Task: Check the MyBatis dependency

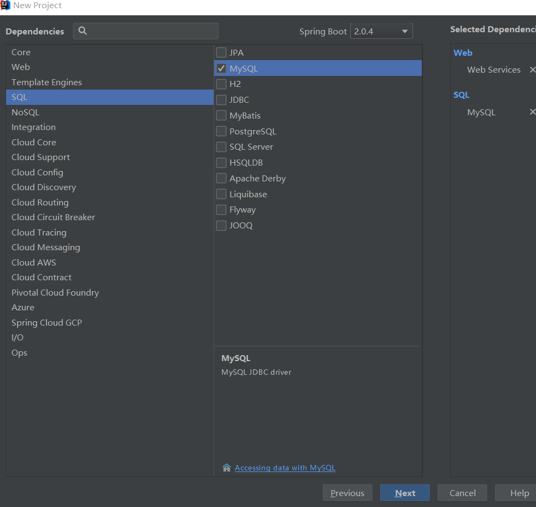Action: click(x=221, y=116)
